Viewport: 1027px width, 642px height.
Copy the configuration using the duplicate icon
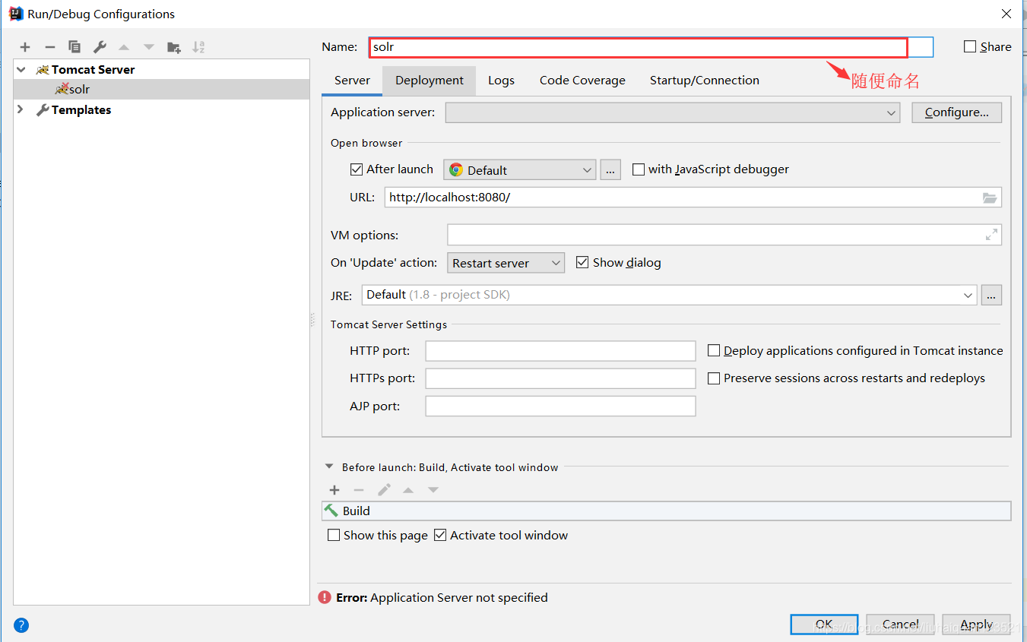pyautogui.click(x=74, y=47)
